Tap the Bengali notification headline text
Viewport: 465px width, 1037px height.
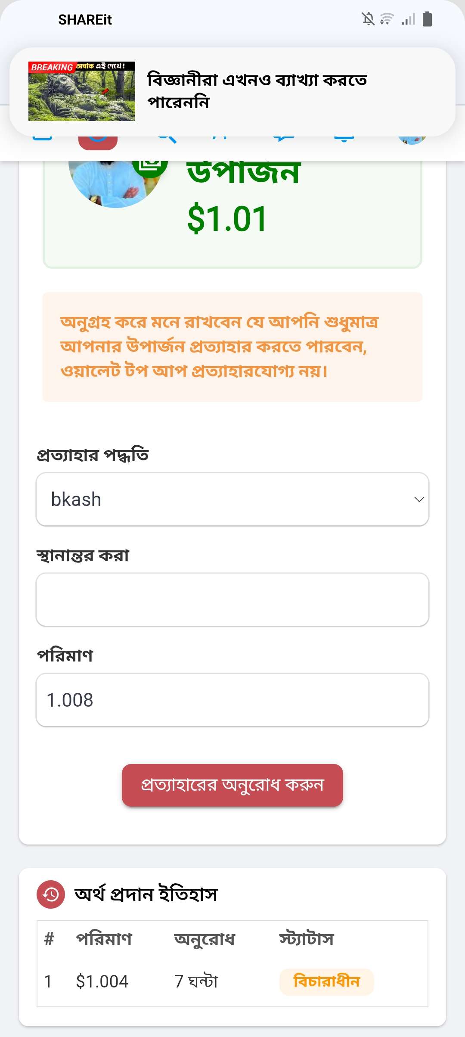click(257, 91)
